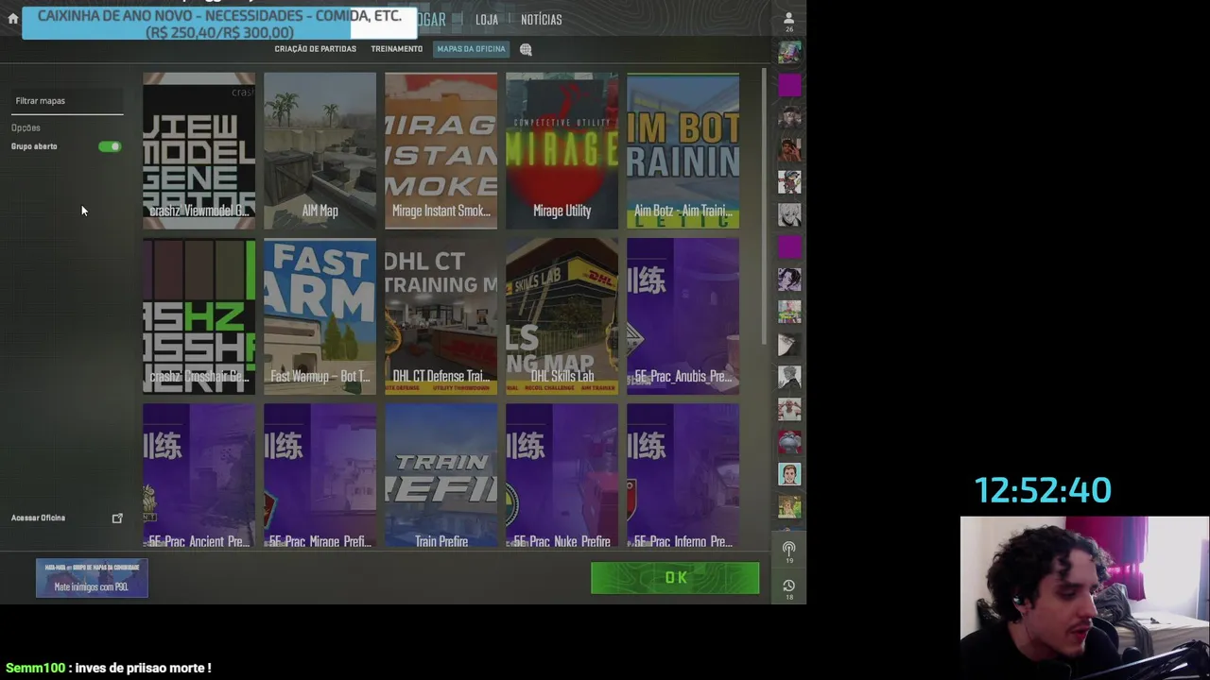Select Mapas da Oficina tab
The image size is (1210, 680).
tap(471, 49)
